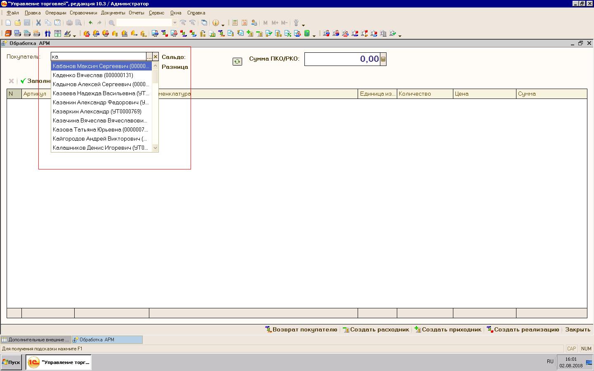Click Возврат покупателю button

point(301,329)
